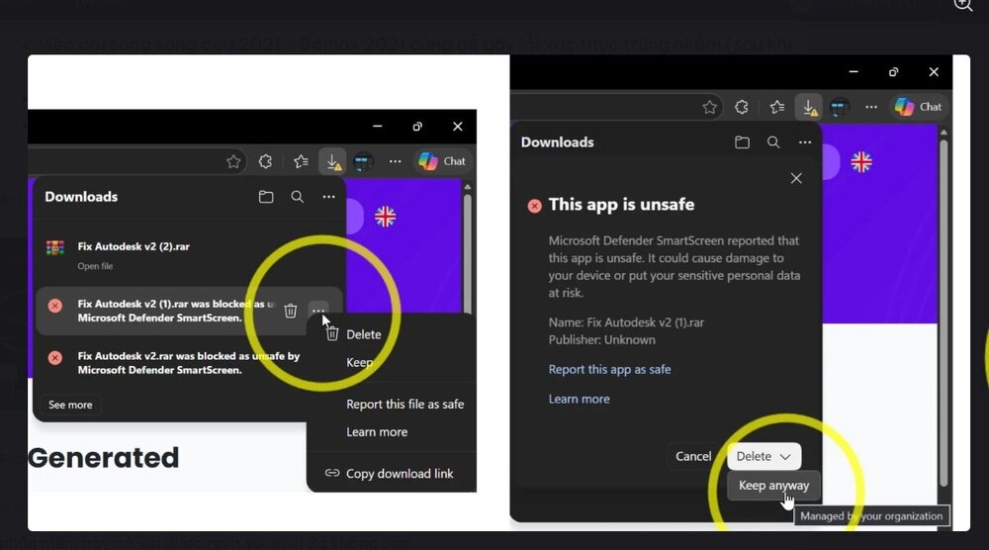The height and width of the screenshot is (550, 989).
Task: Open extensions puzzle icon in right browser window
Action: click(742, 107)
